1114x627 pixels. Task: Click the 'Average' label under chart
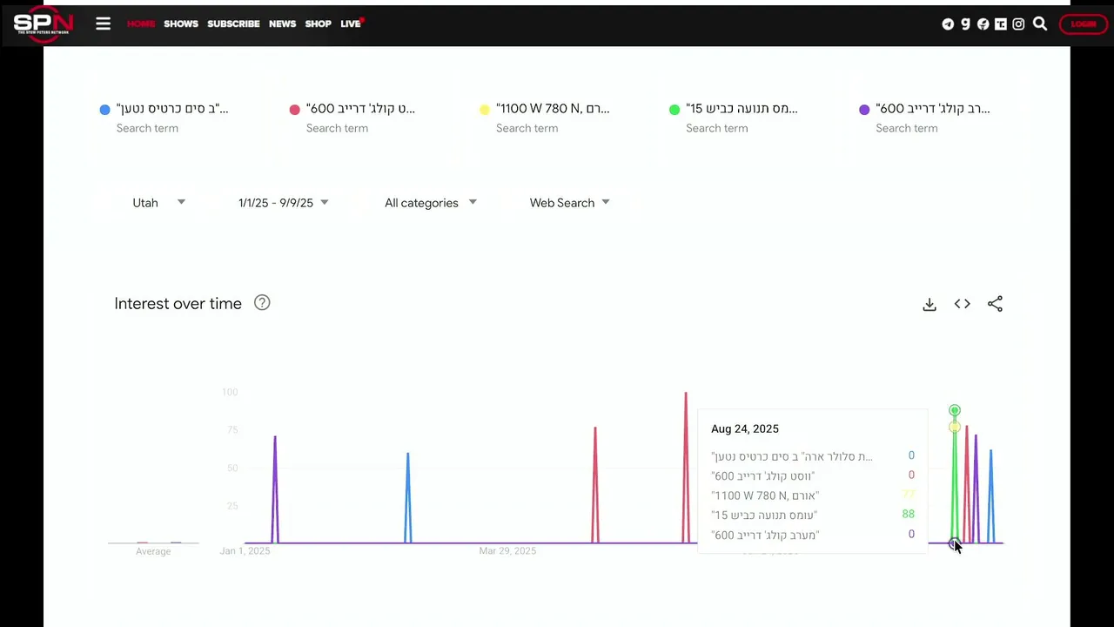[153, 551]
